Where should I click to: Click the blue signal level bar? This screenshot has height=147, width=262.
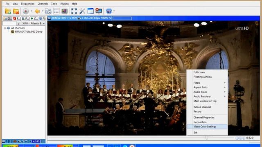click(x=122, y=18)
